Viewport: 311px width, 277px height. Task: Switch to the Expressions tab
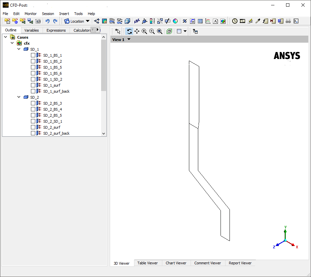tap(56, 30)
